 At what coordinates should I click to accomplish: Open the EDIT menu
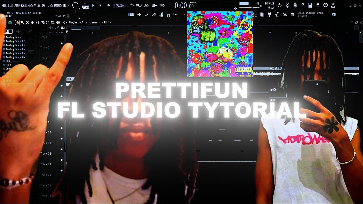[x=10, y=5]
